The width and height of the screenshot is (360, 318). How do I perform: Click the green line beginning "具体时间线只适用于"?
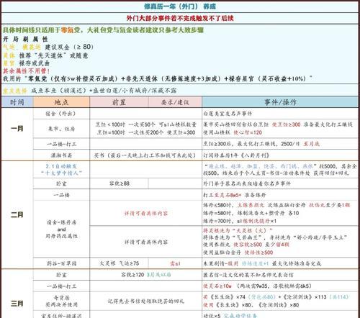click(x=103, y=30)
